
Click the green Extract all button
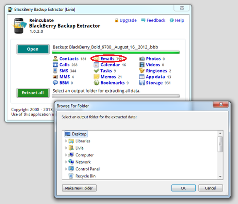(33, 93)
